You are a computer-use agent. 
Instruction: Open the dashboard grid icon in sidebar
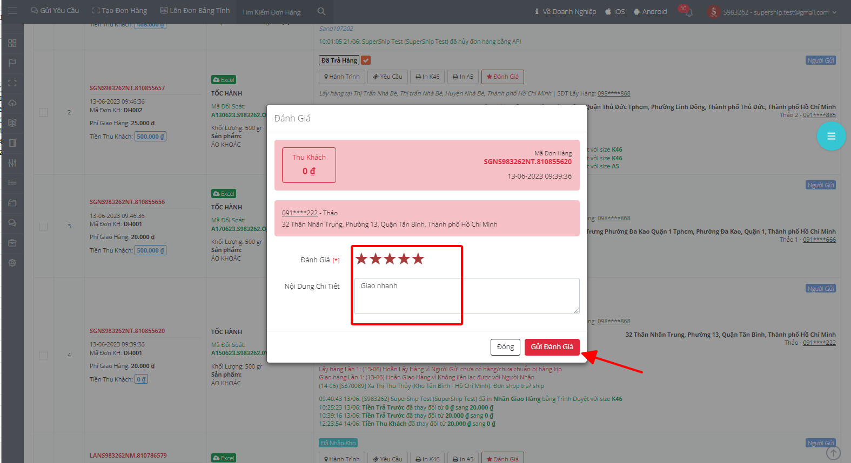[x=12, y=43]
